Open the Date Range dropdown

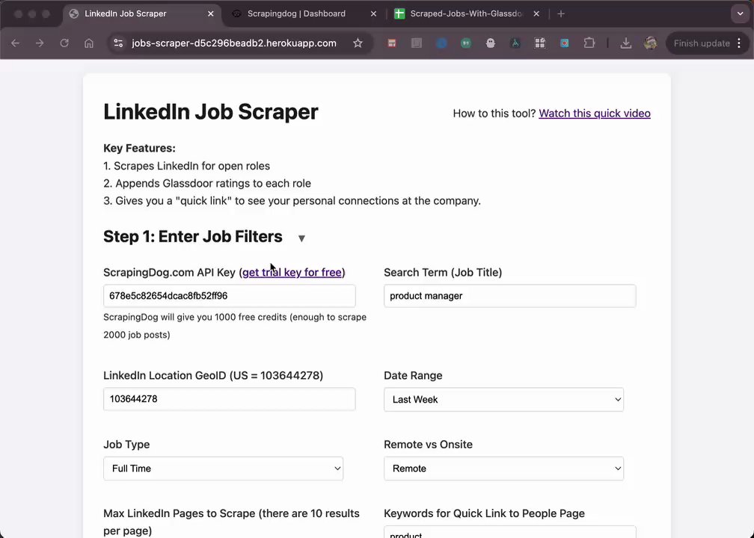point(503,399)
